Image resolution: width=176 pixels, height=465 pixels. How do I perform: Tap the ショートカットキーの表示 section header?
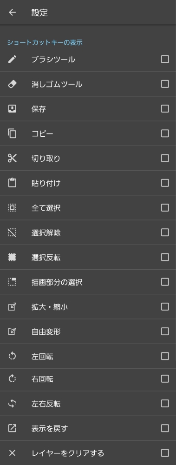(x=45, y=42)
